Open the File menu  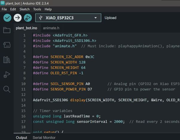click(4, 9)
